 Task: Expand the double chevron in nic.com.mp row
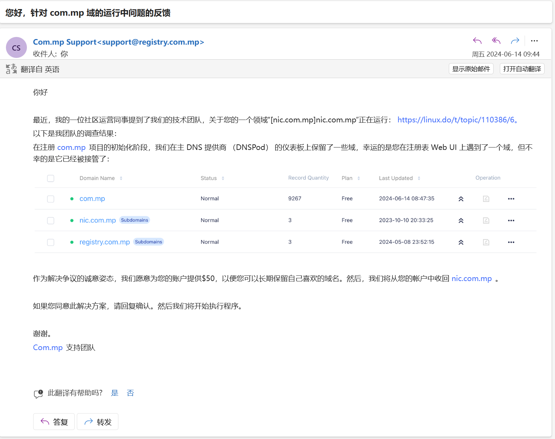pos(461,220)
